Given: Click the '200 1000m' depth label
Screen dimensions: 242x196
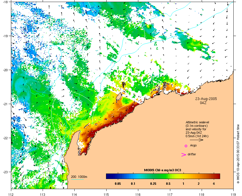Looking at the screenshot, I should (x=79, y=177).
